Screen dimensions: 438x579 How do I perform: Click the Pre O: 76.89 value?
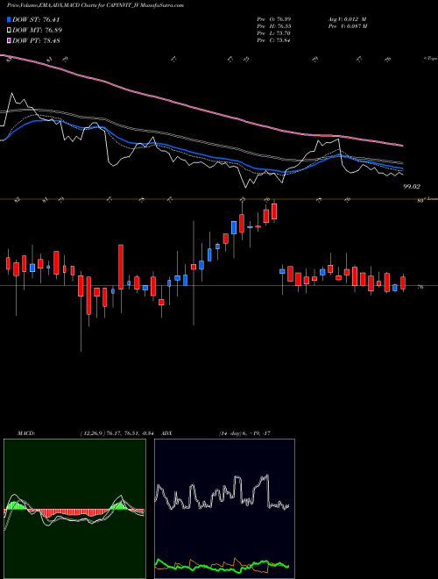[273, 18]
